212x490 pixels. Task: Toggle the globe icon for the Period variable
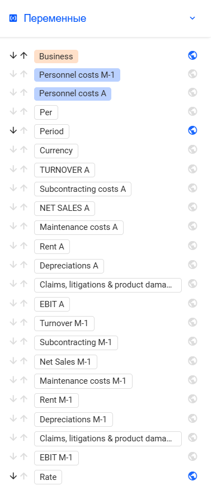pyautogui.click(x=192, y=130)
